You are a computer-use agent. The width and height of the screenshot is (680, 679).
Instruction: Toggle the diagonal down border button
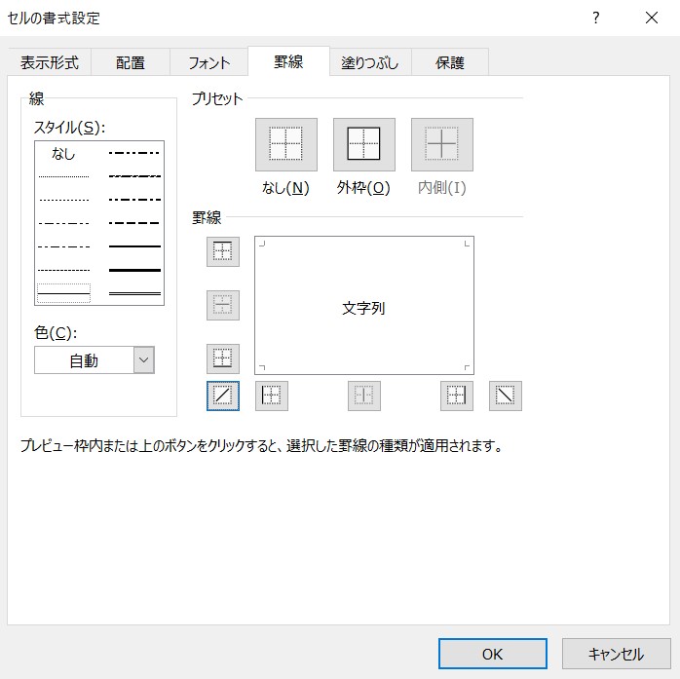[x=506, y=396]
